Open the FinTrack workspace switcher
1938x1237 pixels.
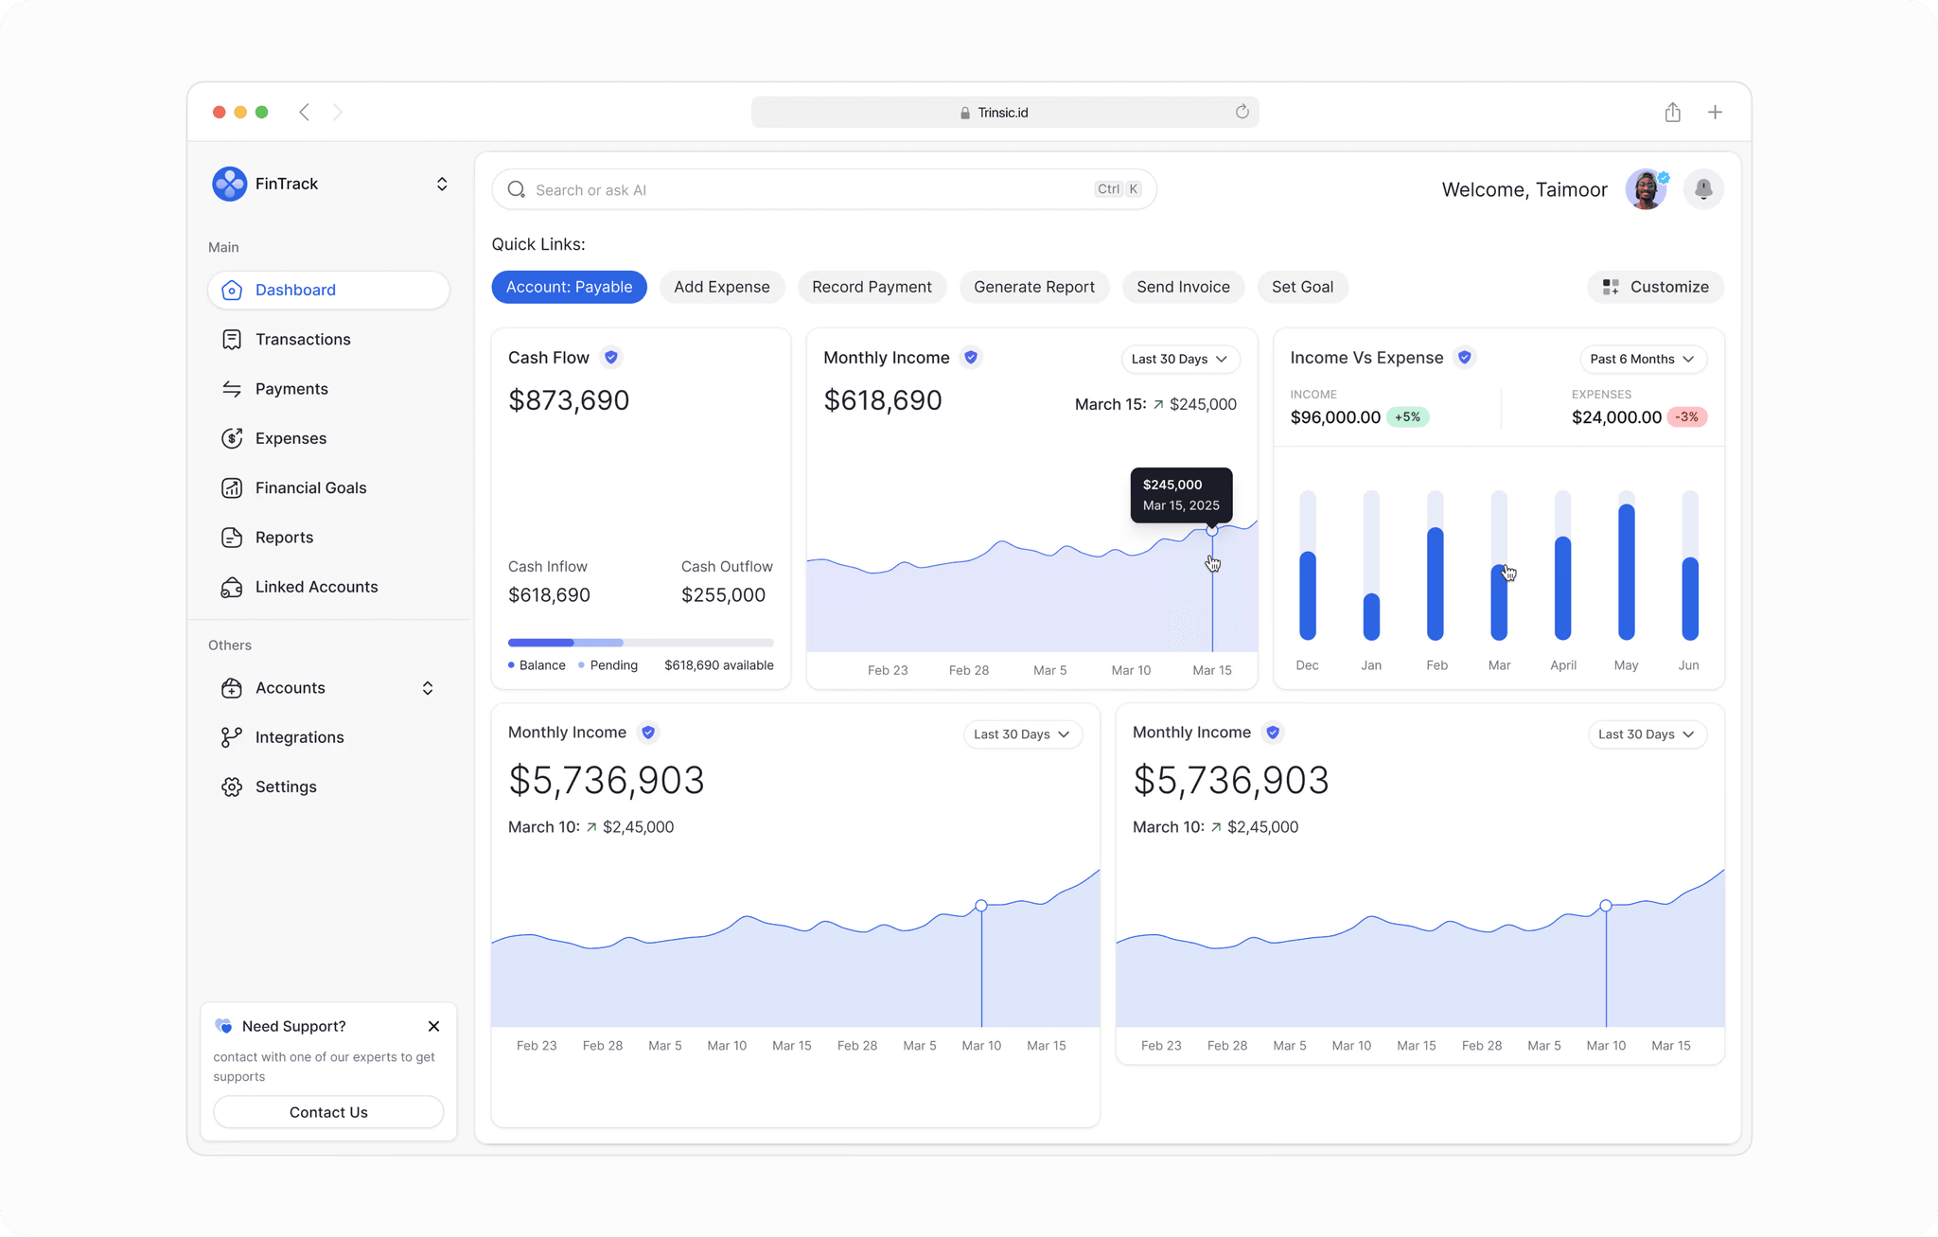[x=441, y=184]
